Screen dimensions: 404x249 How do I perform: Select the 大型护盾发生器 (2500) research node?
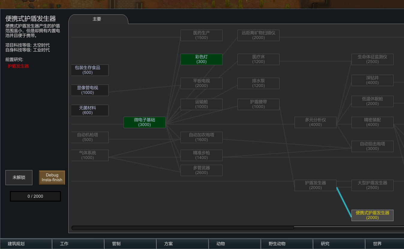coord(372,185)
